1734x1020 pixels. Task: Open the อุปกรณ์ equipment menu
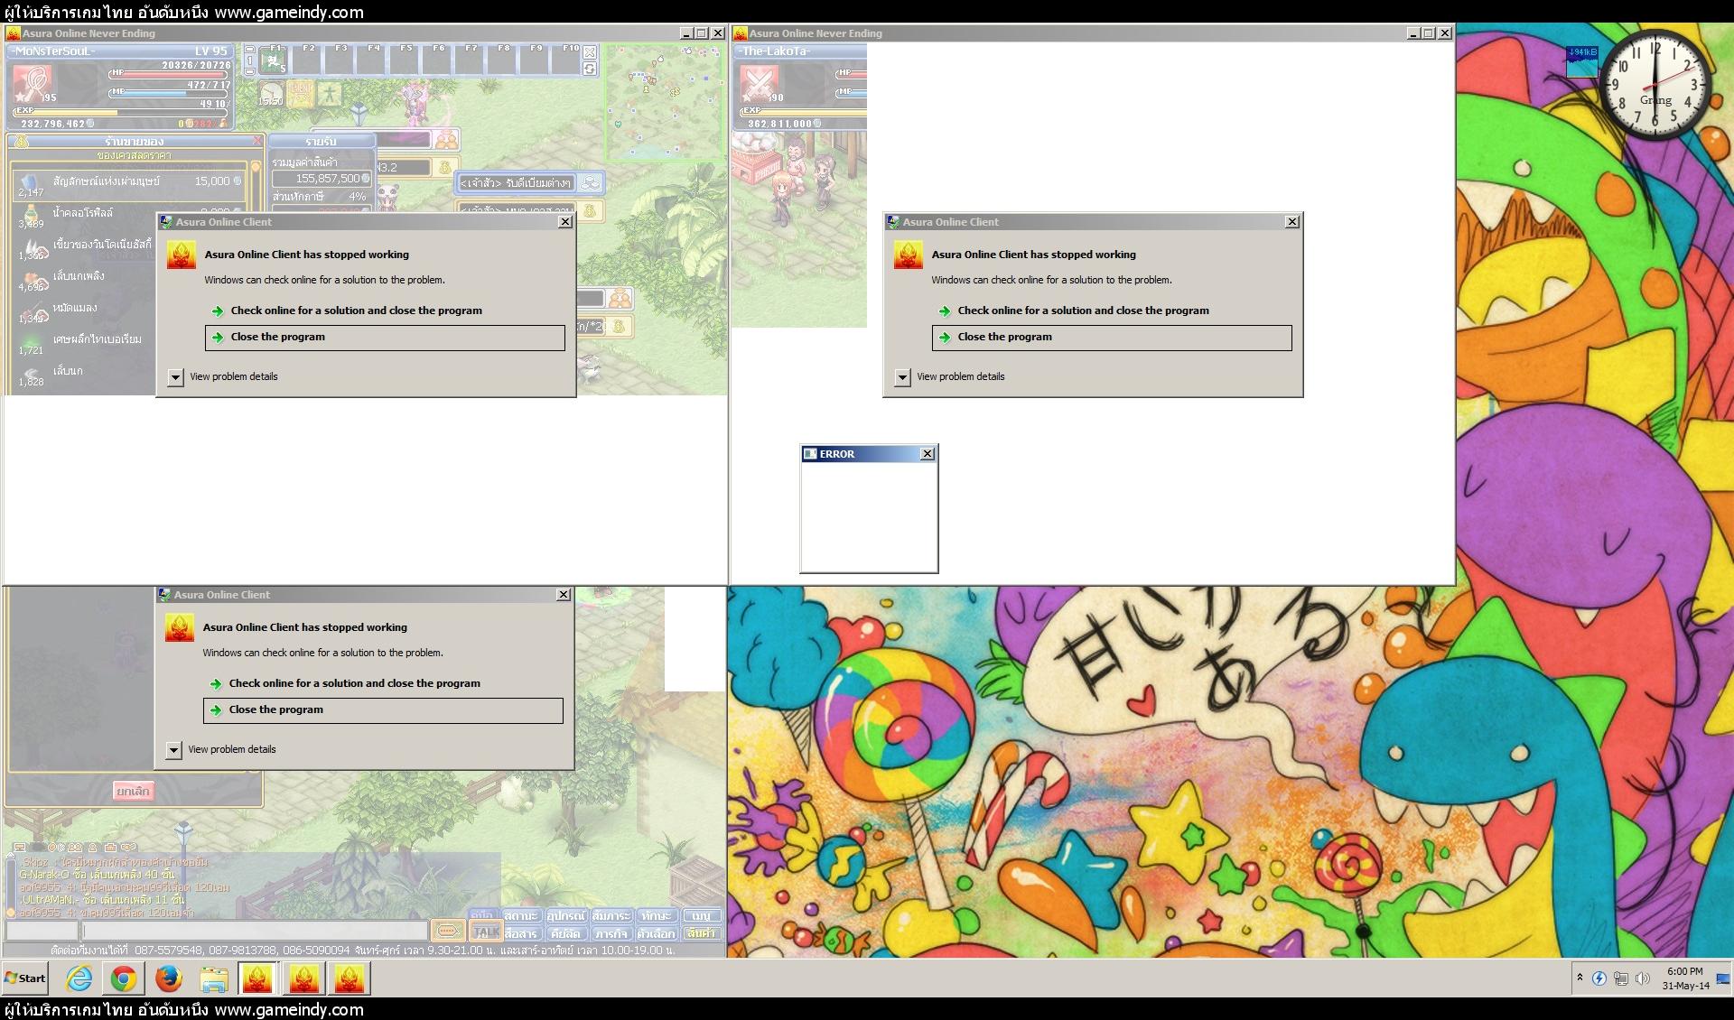566,915
